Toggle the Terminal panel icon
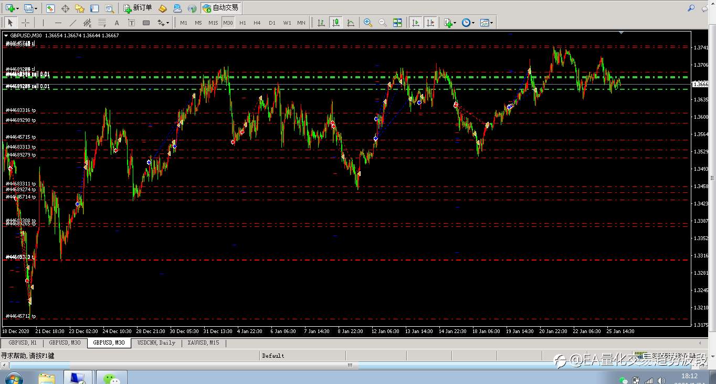This screenshot has width=716, height=384. (94, 8)
